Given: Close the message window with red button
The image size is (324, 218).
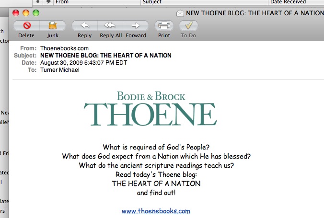Looking at the screenshot, I should (x=16, y=13).
